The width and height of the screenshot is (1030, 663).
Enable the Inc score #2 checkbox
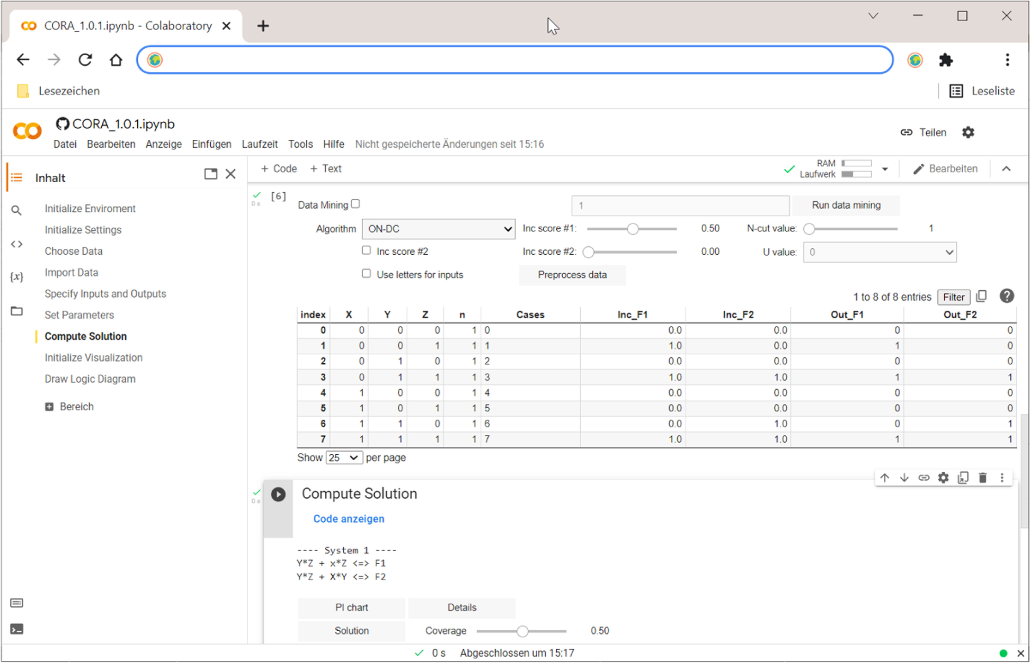(366, 250)
